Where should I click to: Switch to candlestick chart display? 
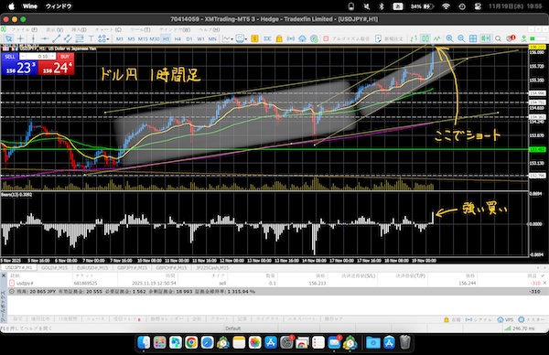(x=425, y=38)
